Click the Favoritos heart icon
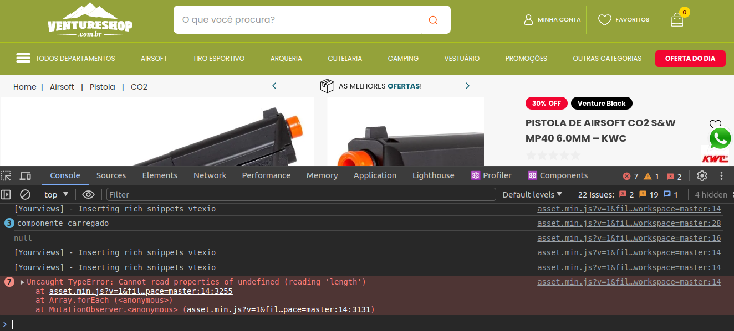The image size is (734, 331). (604, 20)
